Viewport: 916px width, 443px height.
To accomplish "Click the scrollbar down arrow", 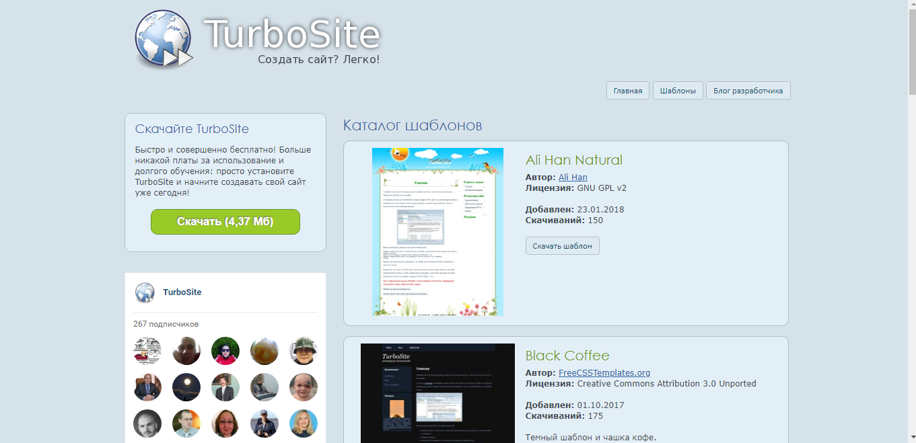I will 911,438.
